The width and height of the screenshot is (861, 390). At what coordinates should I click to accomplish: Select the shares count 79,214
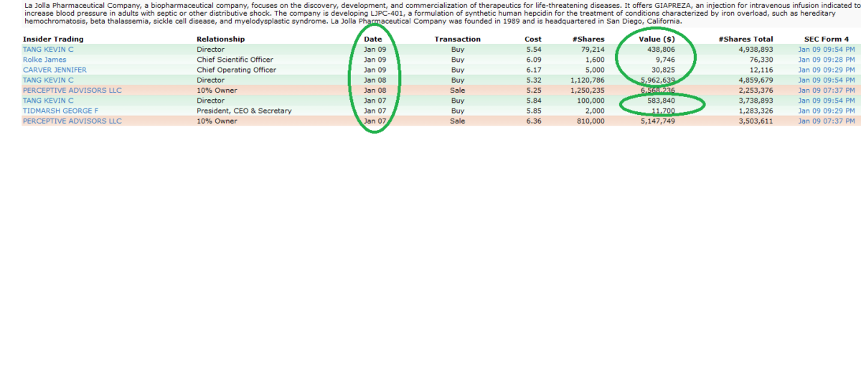click(593, 50)
